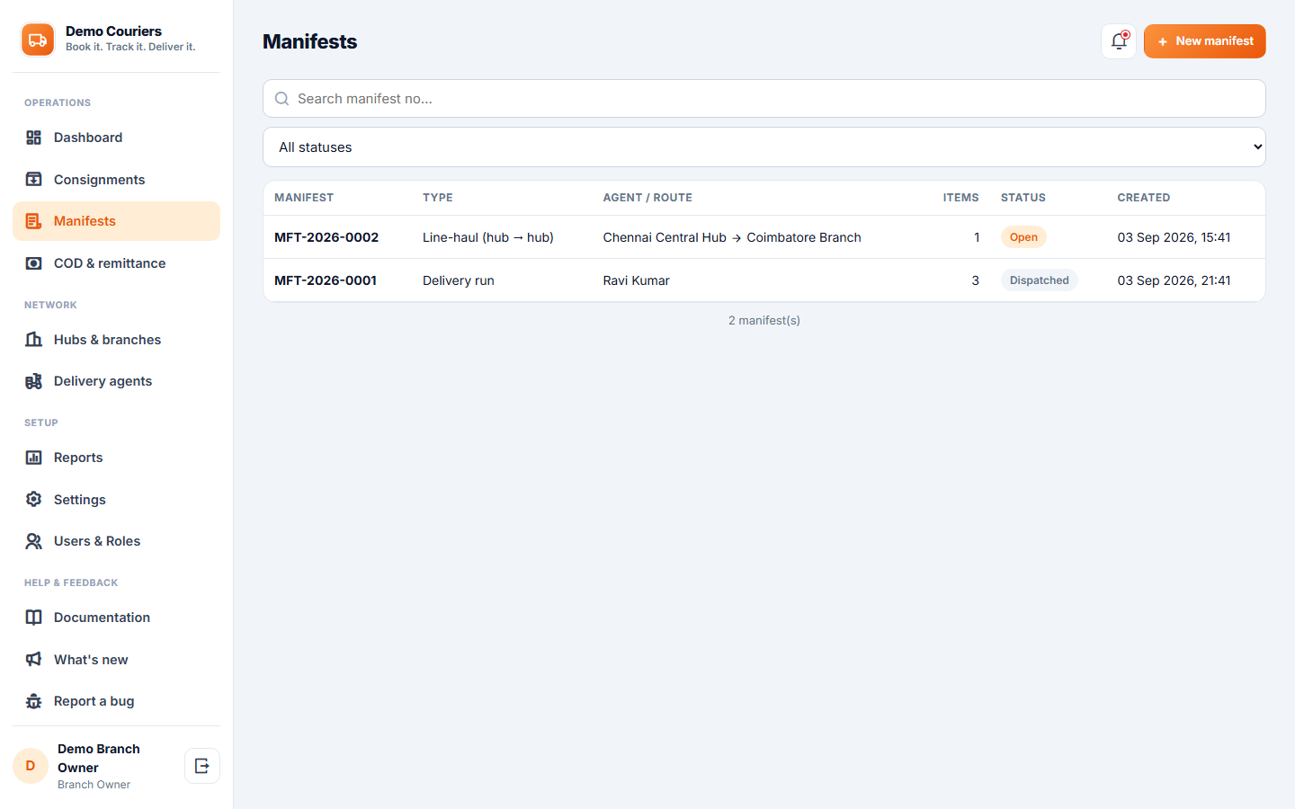Open Dashboard from its grid icon
Screen dimensions: 1295x809
(x=33, y=138)
